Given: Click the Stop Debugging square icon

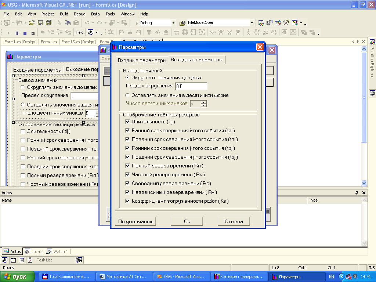Looking at the screenshot, I should [25, 33].
